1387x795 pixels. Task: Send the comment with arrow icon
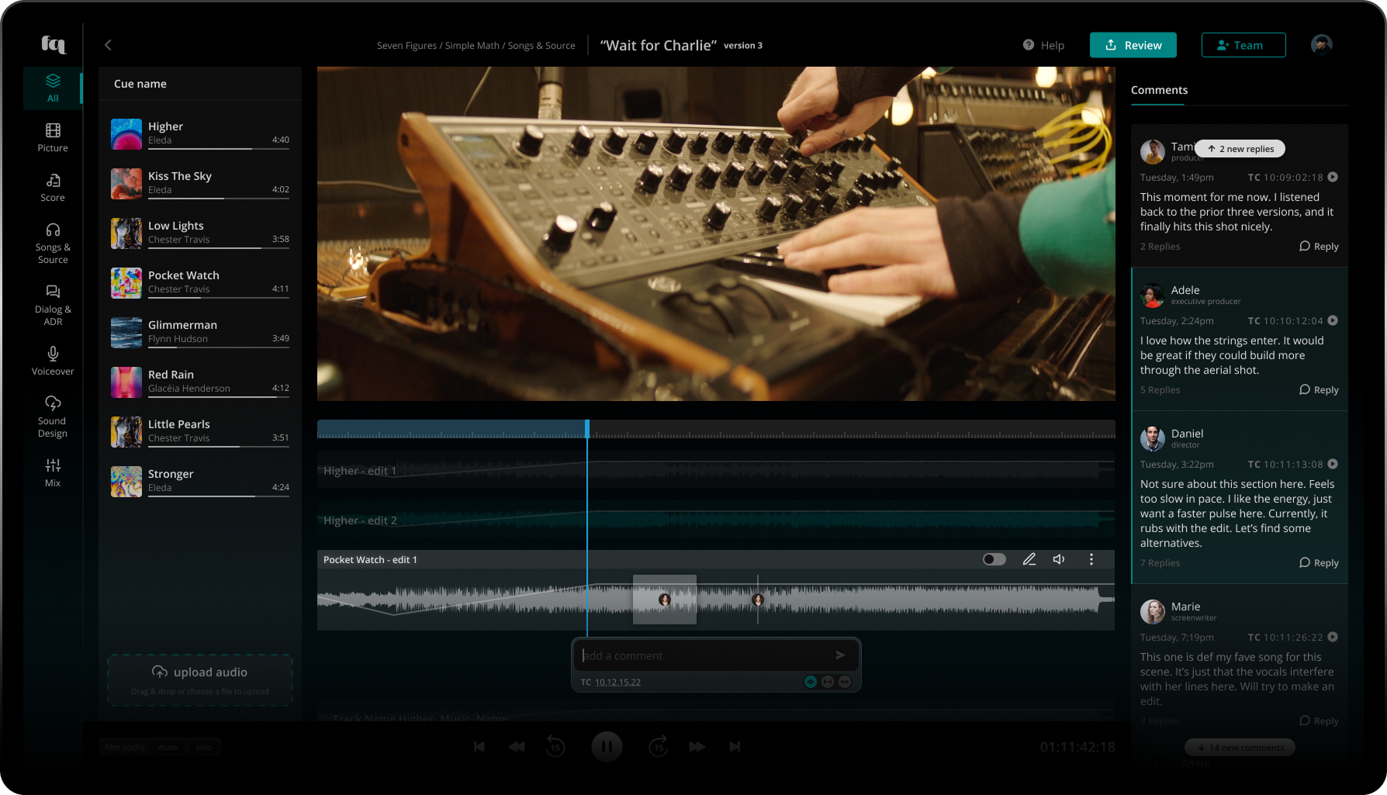click(840, 655)
